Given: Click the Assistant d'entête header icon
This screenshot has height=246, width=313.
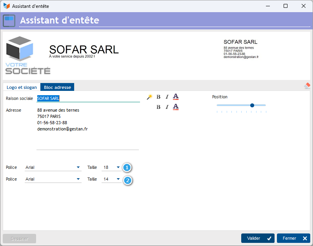Looking at the screenshot, I should coord(9,20).
